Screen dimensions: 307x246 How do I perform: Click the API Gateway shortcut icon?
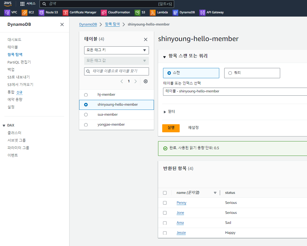[202, 12]
